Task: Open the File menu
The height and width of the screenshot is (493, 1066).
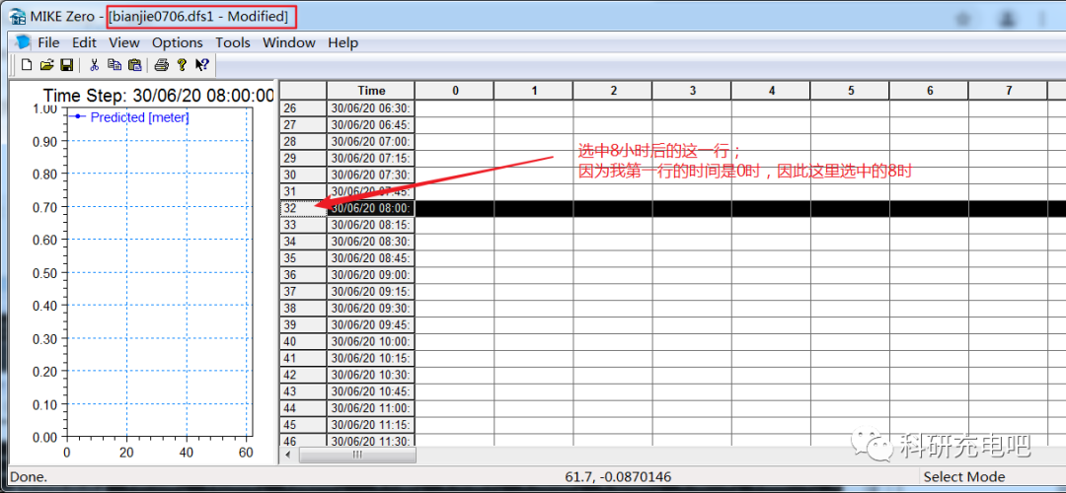Action: (49, 42)
